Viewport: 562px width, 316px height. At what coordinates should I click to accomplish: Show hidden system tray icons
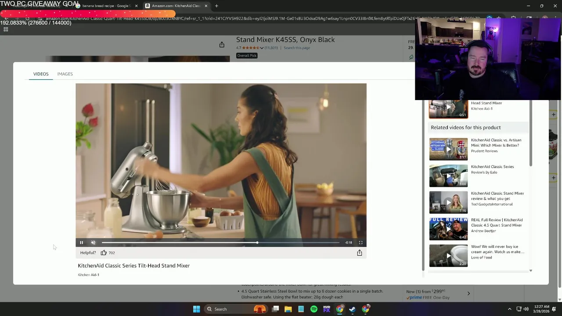click(x=509, y=309)
